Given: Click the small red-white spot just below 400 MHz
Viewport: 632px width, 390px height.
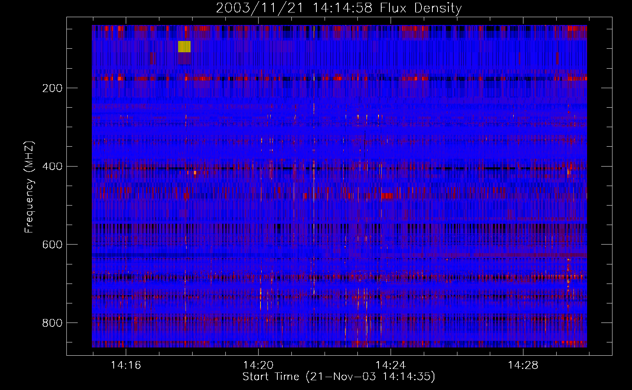Looking at the screenshot, I should [194, 172].
